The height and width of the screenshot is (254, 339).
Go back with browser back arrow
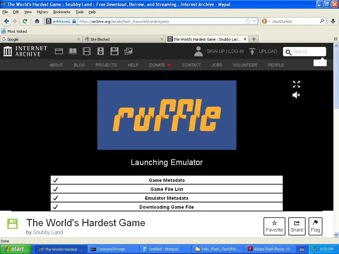click(7, 21)
